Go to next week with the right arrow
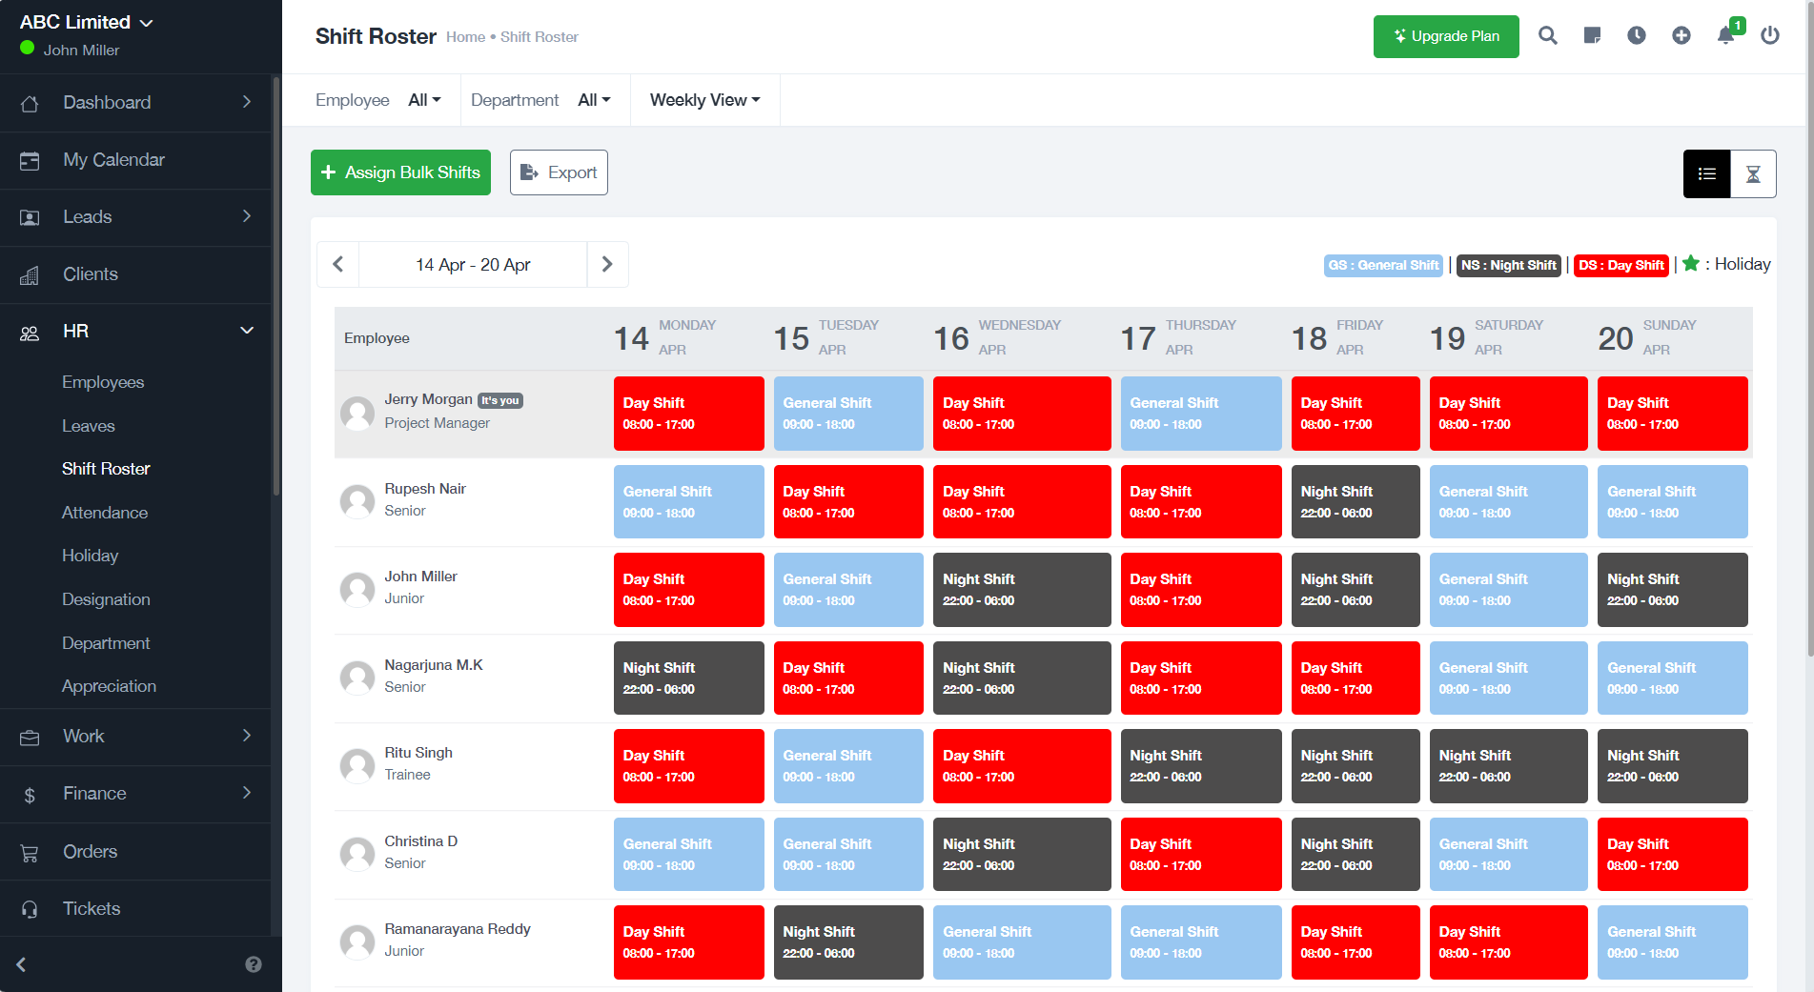Screen dimensions: 1814x992 (x=607, y=264)
